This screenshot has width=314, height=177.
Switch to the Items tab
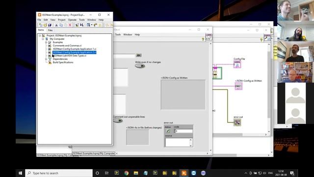pos(41,30)
